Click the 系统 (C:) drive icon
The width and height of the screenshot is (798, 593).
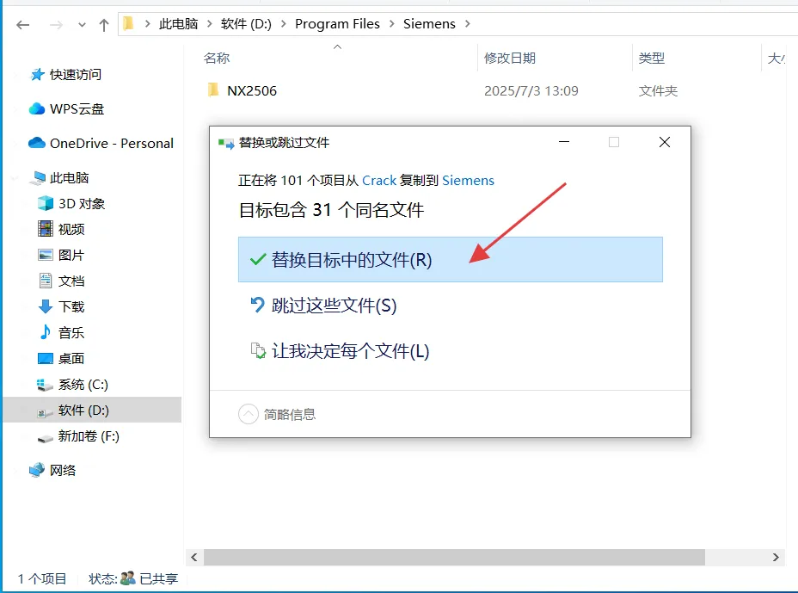click(45, 385)
